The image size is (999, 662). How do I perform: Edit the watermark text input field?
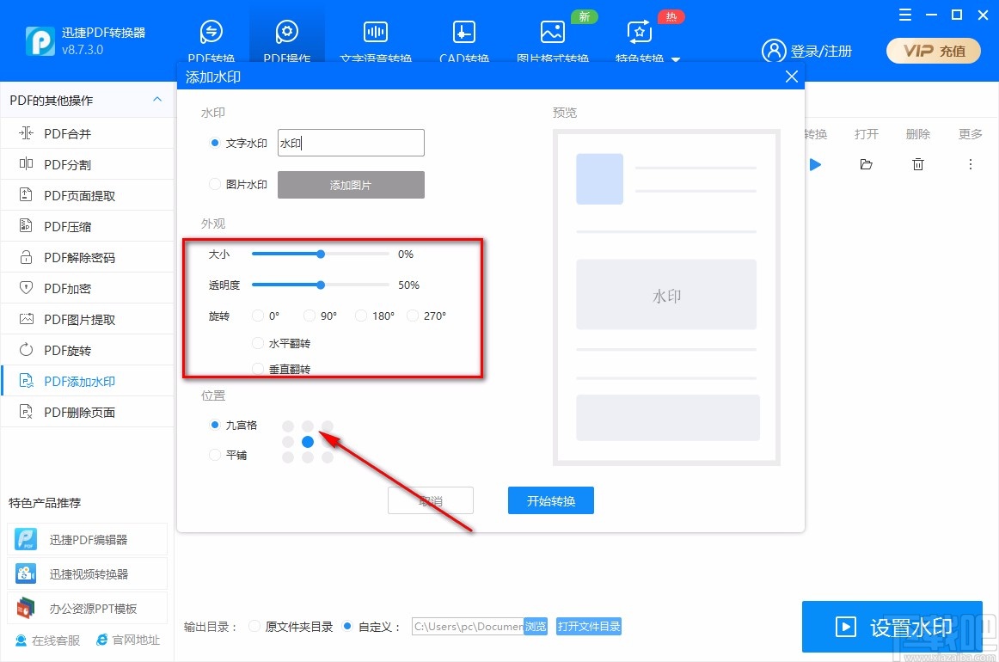coord(351,143)
